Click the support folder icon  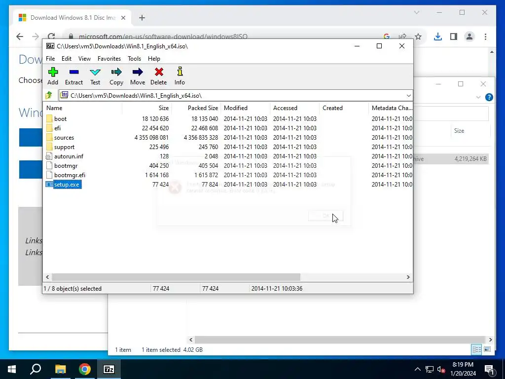point(49,147)
